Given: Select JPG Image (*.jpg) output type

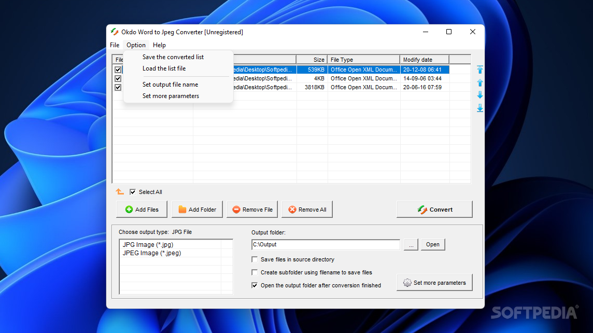Looking at the screenshot, I should pyautogui.click(x=148, y=245).
